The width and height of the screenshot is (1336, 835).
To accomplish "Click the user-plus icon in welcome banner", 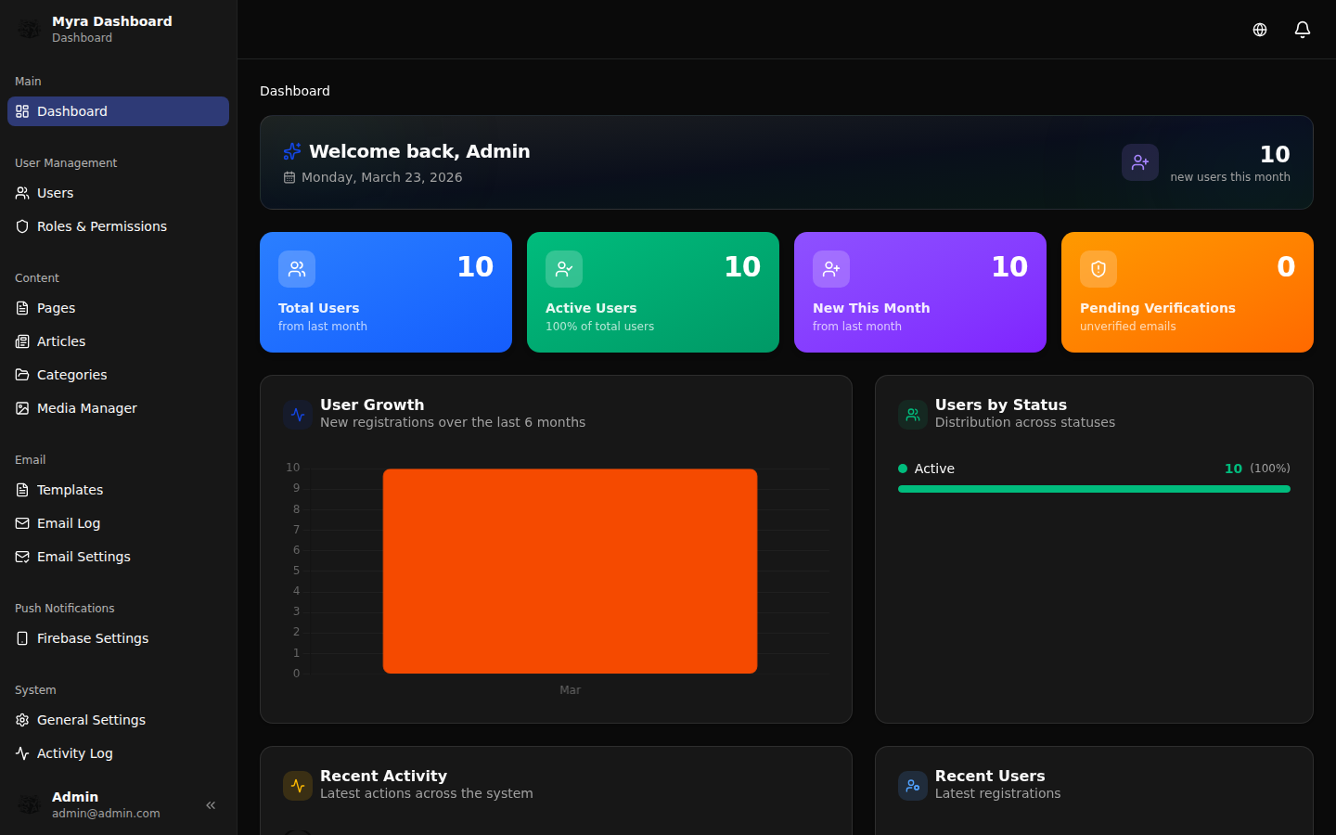I will (x=1140, y=162).
